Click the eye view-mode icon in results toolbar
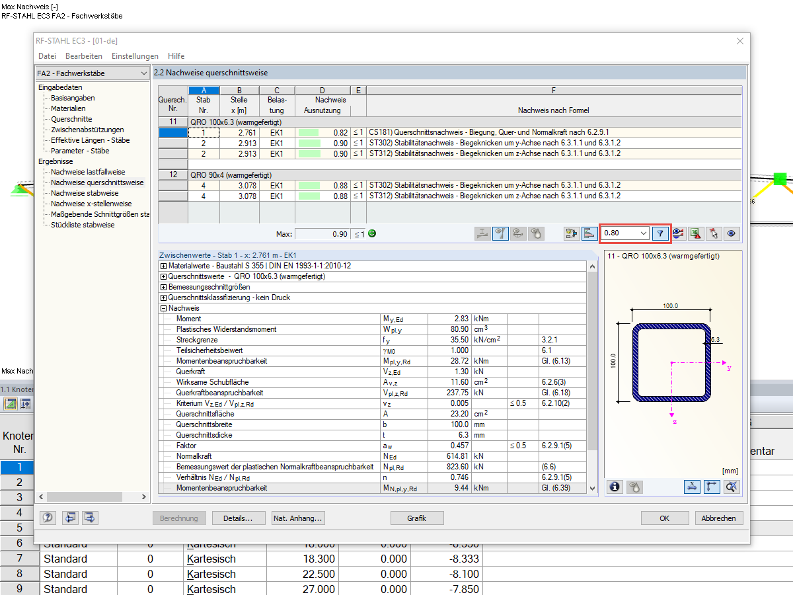 click(x=731, y=233)
